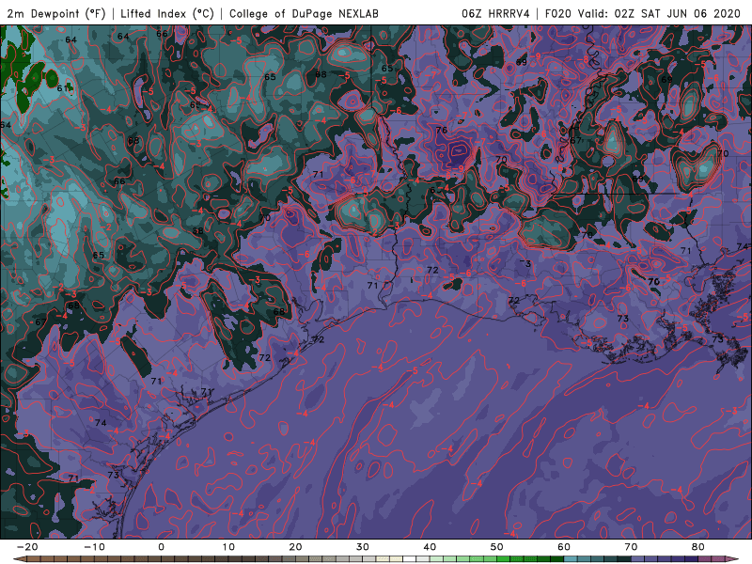Click the 61 dewpoint value on the map
This screenshot has width=752, height=564.
pyautogui.click(x=62, y=88)
